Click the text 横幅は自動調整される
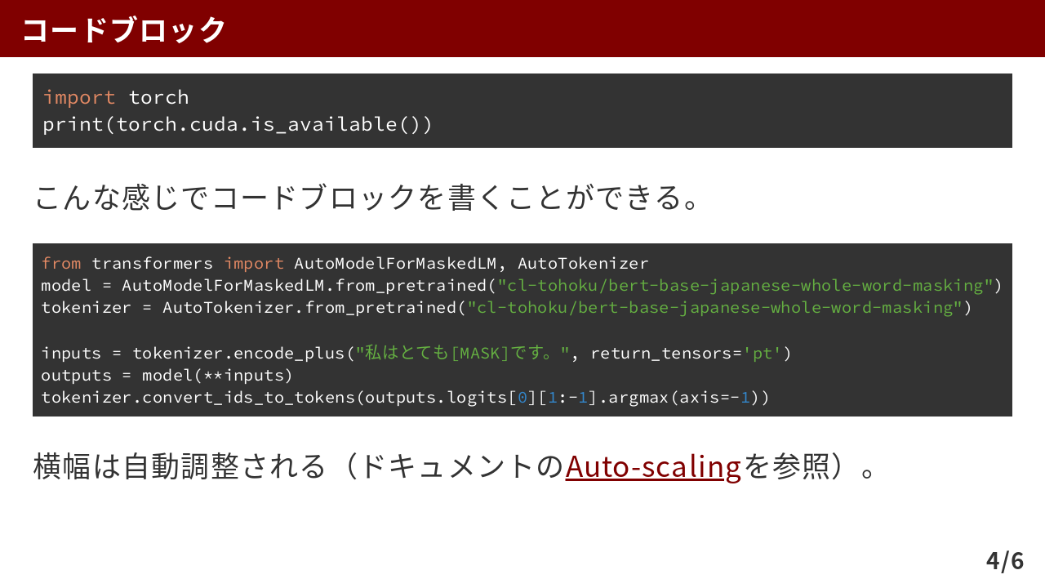 coord(180,466)
